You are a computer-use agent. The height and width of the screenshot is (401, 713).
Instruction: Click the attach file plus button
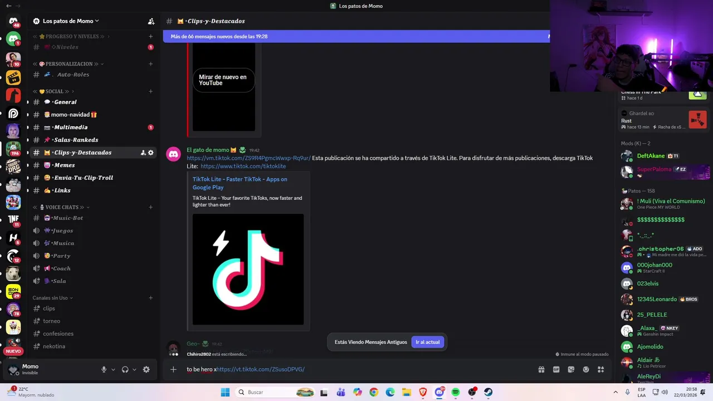(x=173, y=369)
